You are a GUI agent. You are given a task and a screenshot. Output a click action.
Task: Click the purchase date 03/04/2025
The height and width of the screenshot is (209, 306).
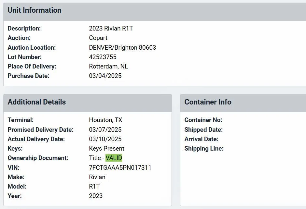[x=105, y=76]
